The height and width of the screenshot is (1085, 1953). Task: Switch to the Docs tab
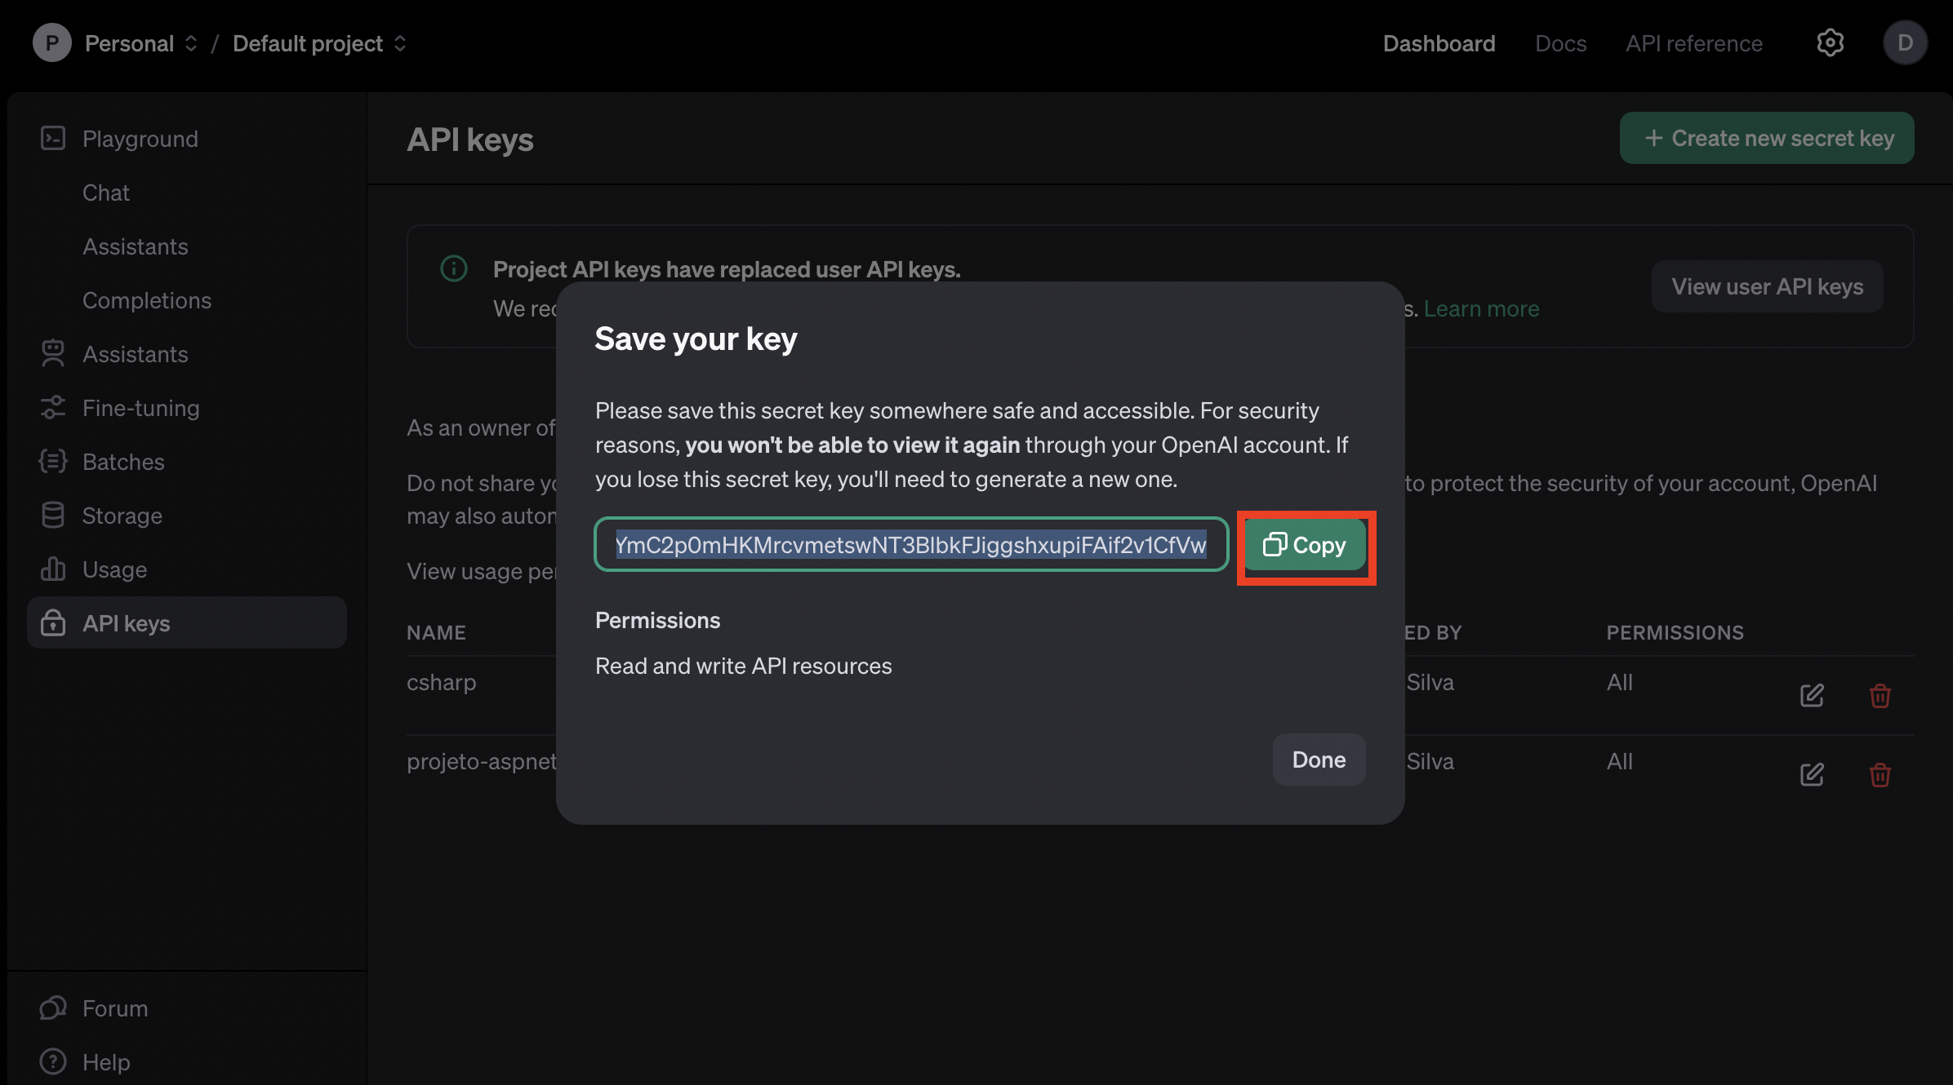click(x=1560, y=43)
